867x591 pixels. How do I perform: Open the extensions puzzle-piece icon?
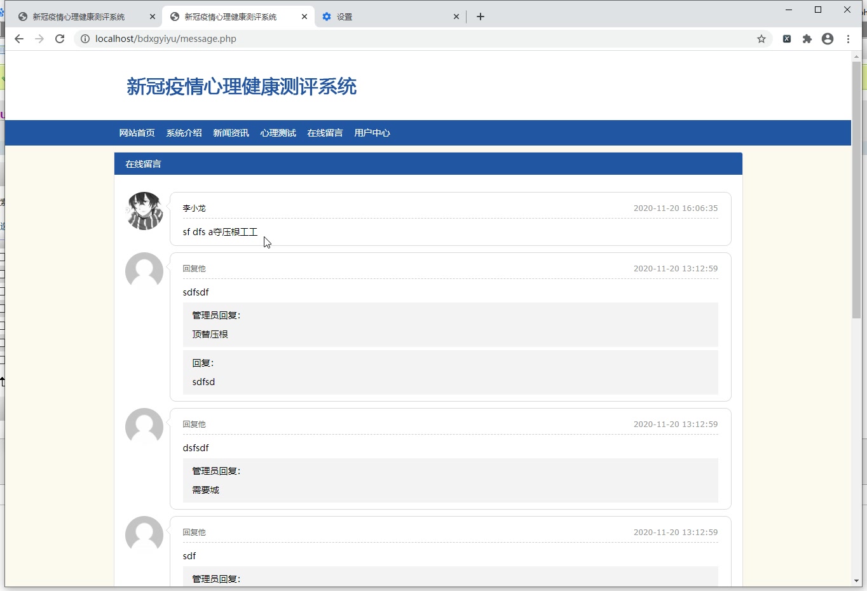pyautogui.click(x=807, y=39)
